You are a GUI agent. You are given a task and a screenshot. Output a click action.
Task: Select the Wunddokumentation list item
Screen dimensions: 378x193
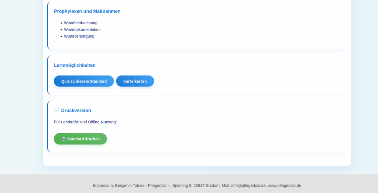click(82, 29)
